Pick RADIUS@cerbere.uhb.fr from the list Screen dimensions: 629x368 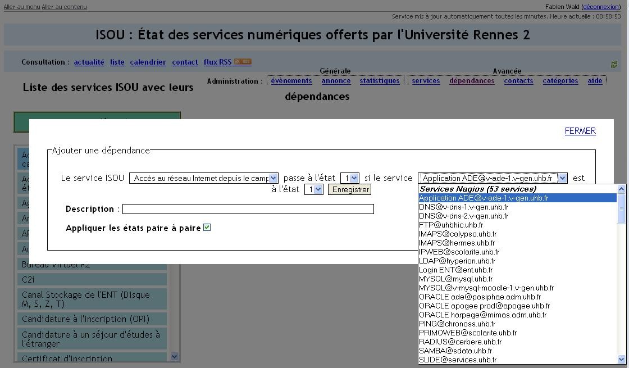pyautogui.click(x=460, y=342)
